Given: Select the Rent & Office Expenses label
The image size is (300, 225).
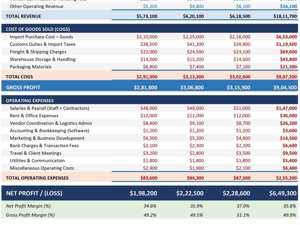Looking at the screenshot, I should [34, 115].
